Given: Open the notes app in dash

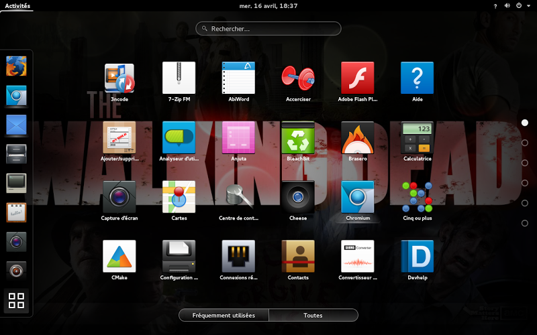Looking at the screenshot, I should 16,212.
